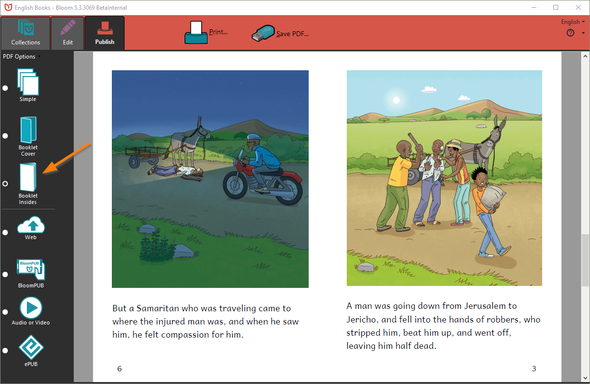
Task: Switch to the Edit tab
Action: point(68,34)
